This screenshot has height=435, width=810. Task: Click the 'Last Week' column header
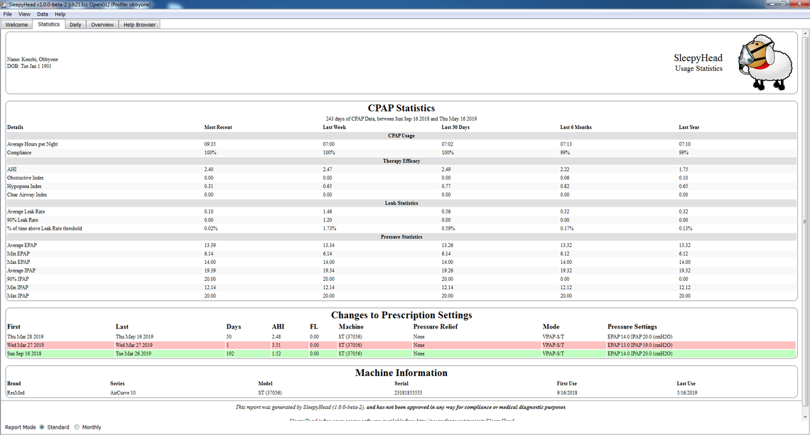(x=334, y=128)
